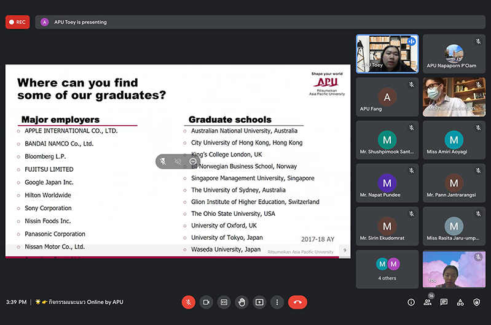Click muted mic icon on Rasita tile

(x=478, y=214)
